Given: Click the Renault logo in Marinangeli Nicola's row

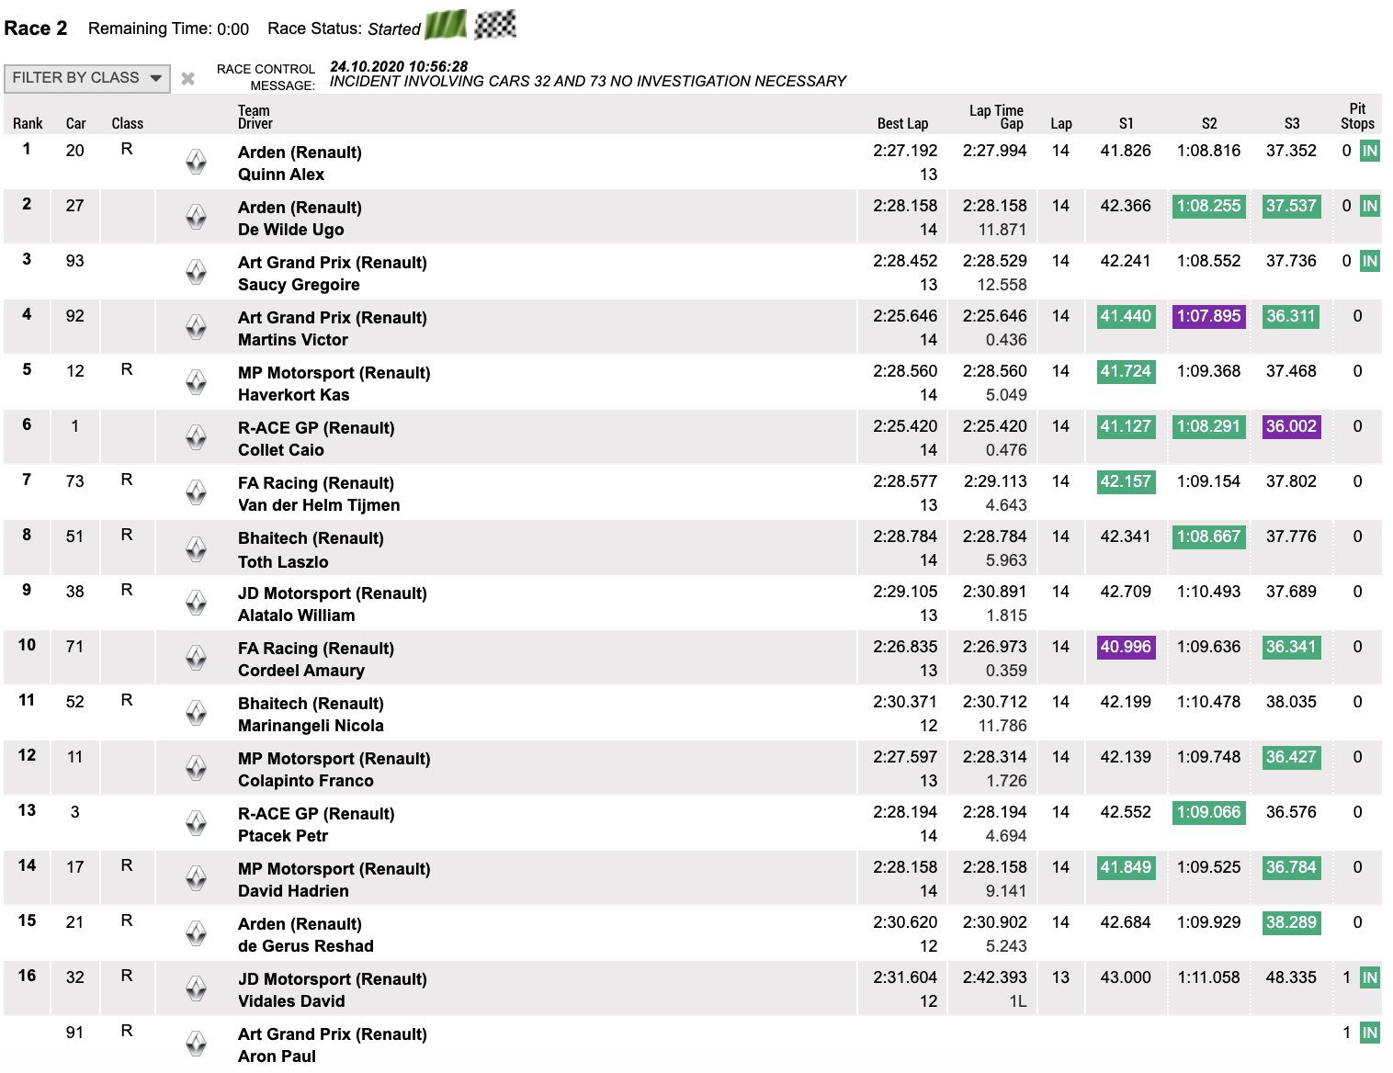Looking at the screenshot, I should click(x=196, y=713).
